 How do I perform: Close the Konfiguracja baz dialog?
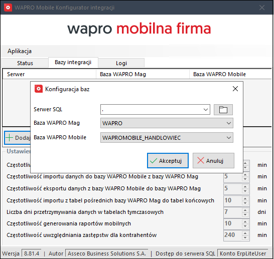coord(235,89)
